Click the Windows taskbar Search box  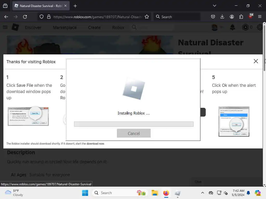coord(120,193)
